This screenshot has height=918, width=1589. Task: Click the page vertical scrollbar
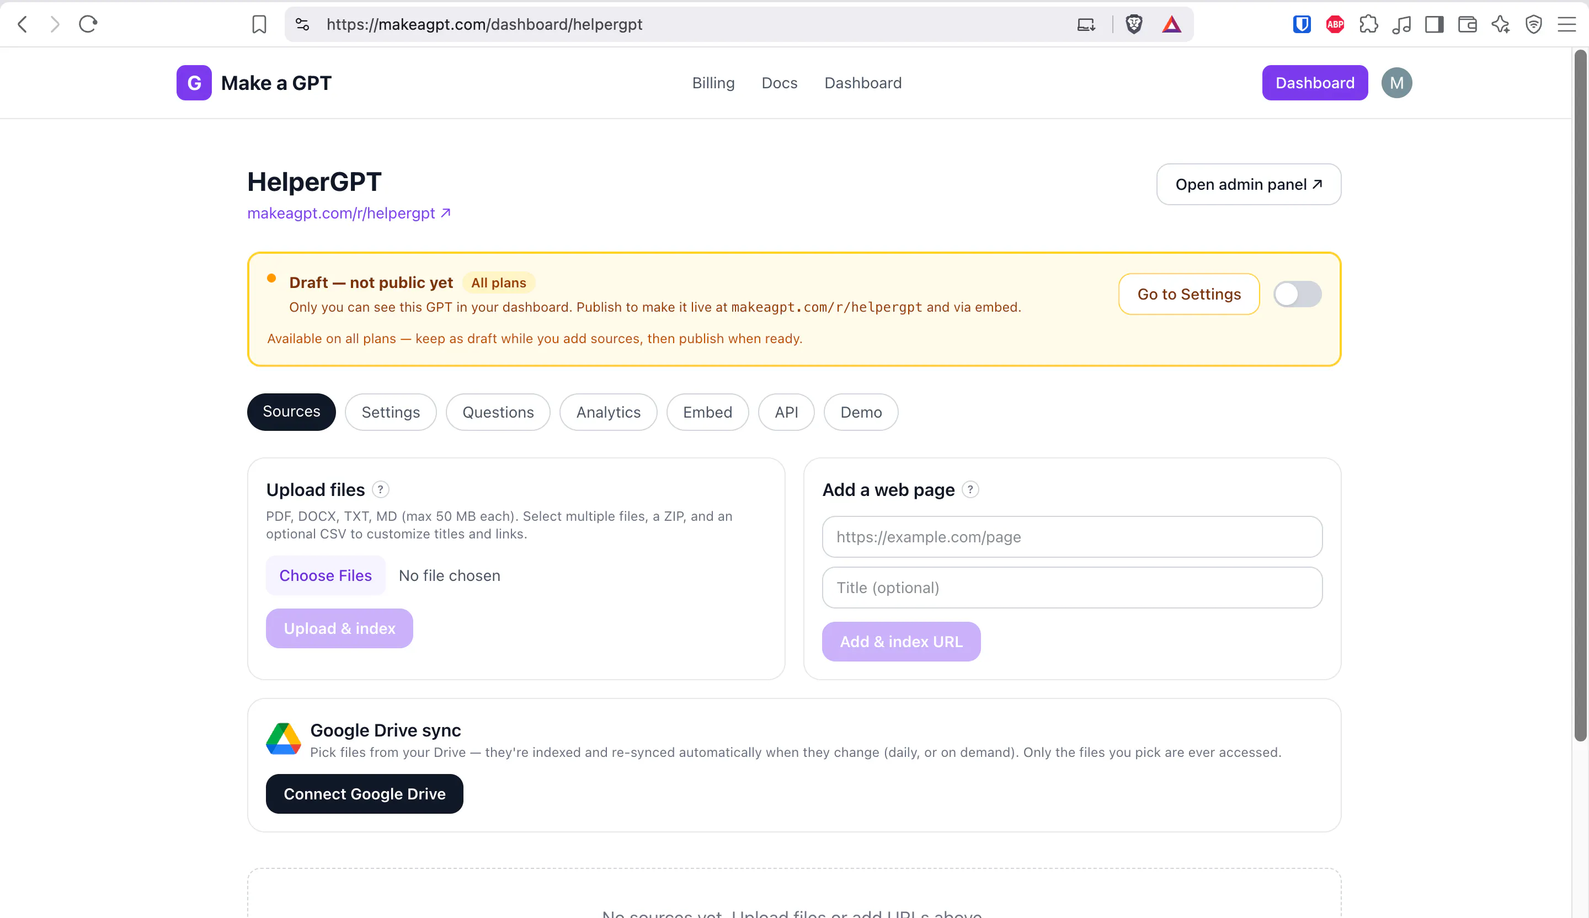pos(1580,396)
